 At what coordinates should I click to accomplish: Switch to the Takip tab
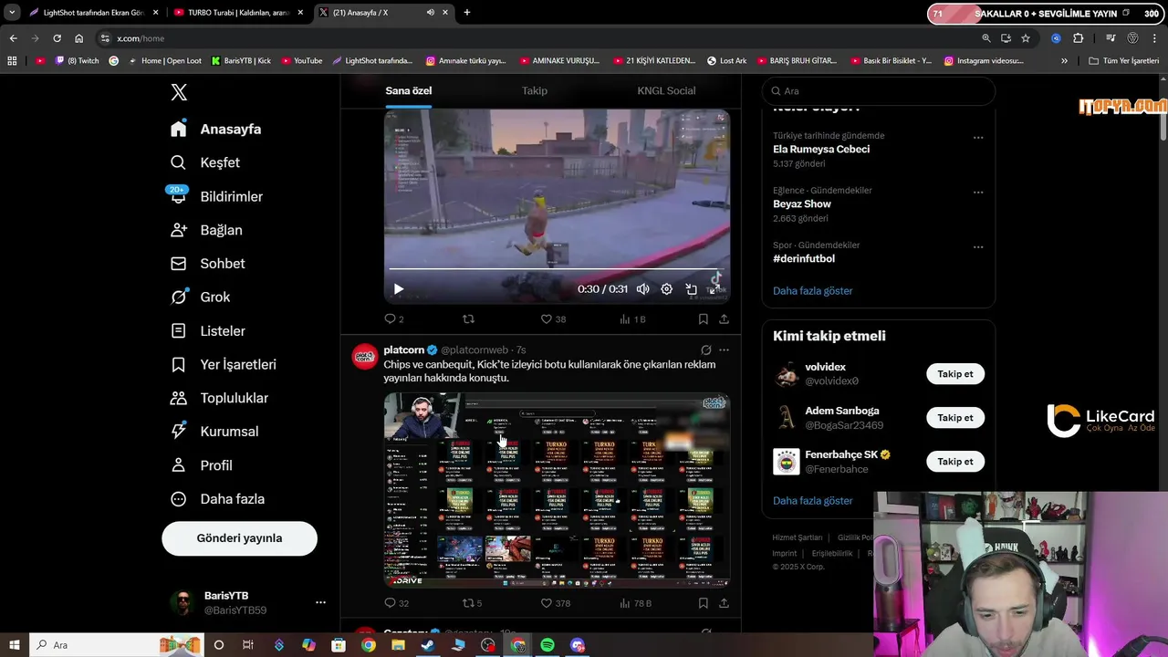[535, 90]
